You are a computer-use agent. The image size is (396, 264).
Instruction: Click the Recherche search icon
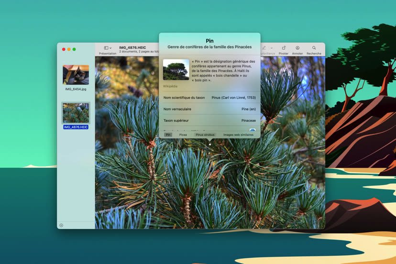coord(314,48)
